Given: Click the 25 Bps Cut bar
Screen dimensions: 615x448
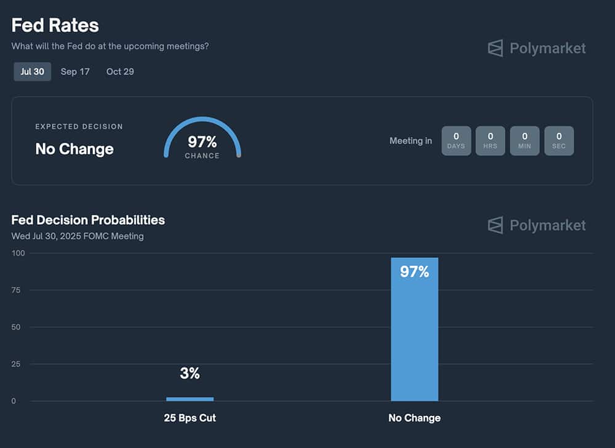Looking at the screenshot, I should click(190, 399).
